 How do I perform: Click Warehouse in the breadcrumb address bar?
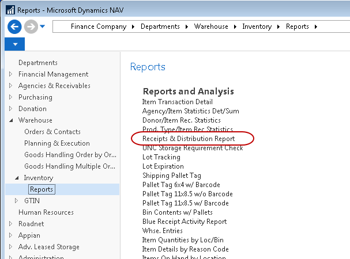(x=212, y=26)
